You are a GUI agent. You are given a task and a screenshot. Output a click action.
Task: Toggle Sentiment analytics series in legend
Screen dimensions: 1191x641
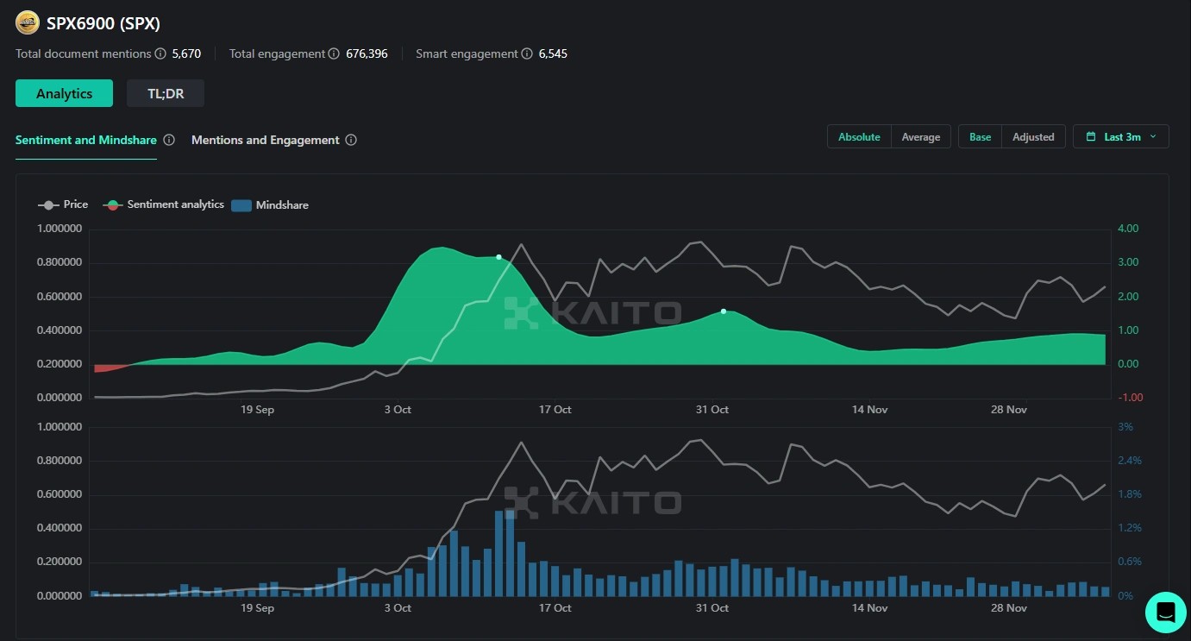[164, 204]
